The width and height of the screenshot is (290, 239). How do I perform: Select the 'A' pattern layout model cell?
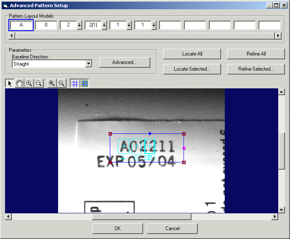click(21, 25)
